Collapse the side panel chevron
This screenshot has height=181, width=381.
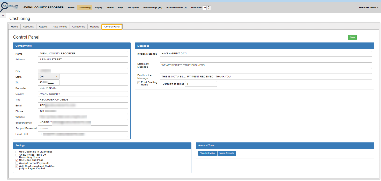(x=3, y=16)
